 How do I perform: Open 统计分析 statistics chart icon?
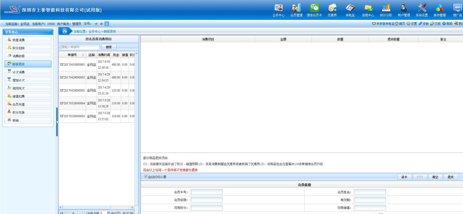coord(386,8)
